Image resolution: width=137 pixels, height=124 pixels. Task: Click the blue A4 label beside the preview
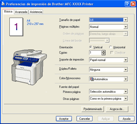click(28, 20)
